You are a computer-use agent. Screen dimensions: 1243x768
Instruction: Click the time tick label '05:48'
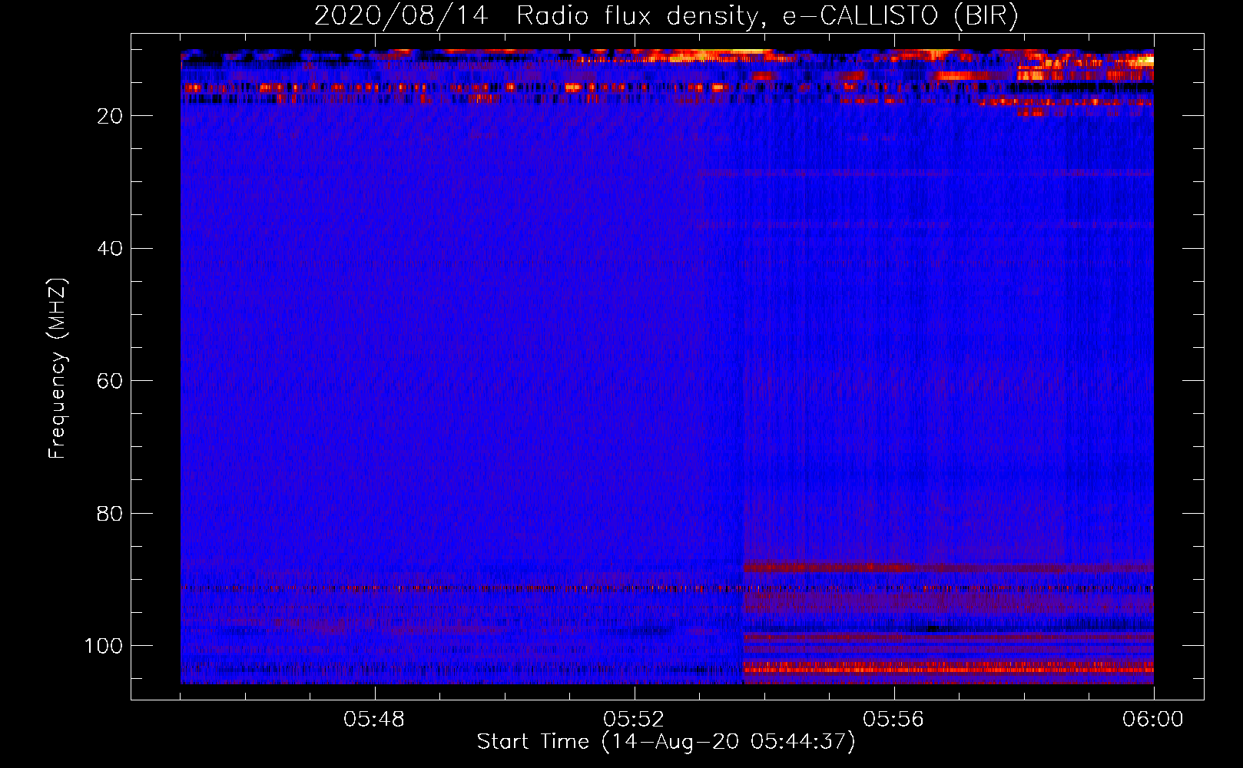(x=374, y=720)
